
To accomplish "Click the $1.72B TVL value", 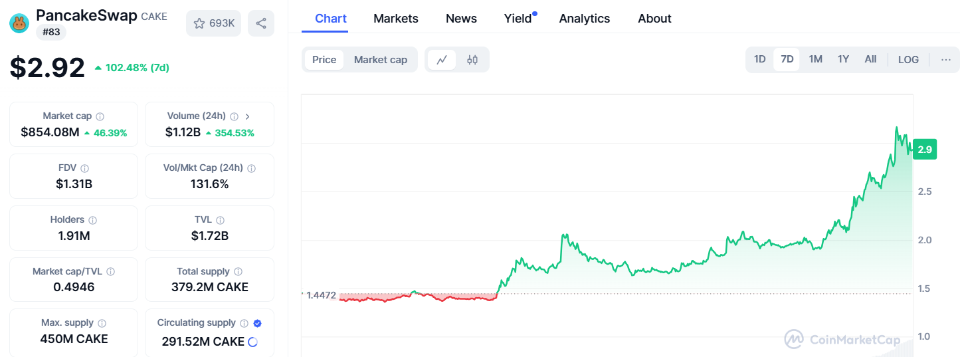I will pyautogui.click(x=209, y=235).
